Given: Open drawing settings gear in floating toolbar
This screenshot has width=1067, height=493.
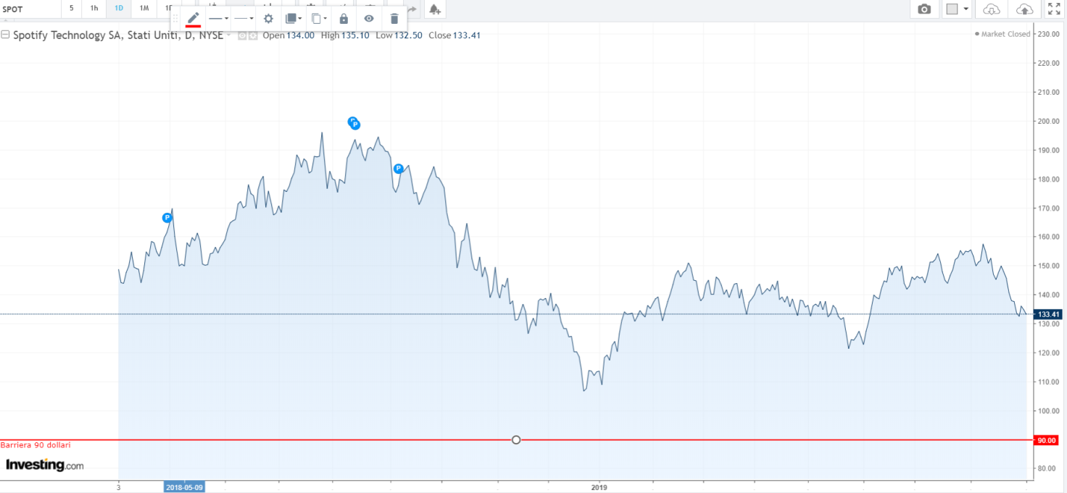Looking at the screenshot, I should [x=268, y=18].
